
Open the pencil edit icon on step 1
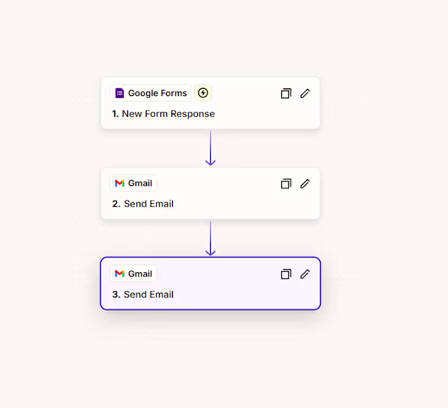click(305, 93)
